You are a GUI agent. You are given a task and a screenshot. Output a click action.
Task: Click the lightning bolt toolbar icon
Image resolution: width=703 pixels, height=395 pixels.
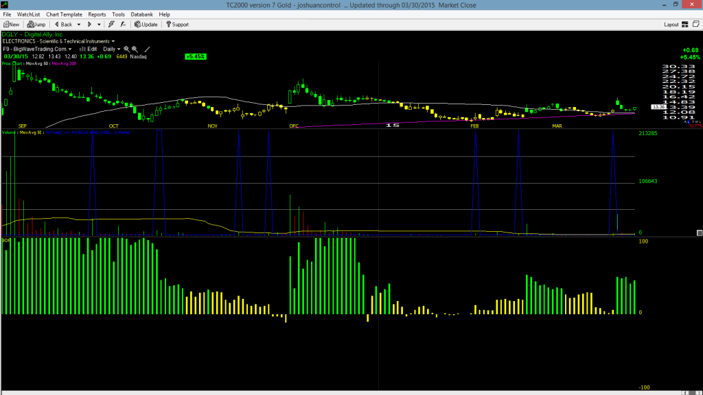(x=111, y=25)
